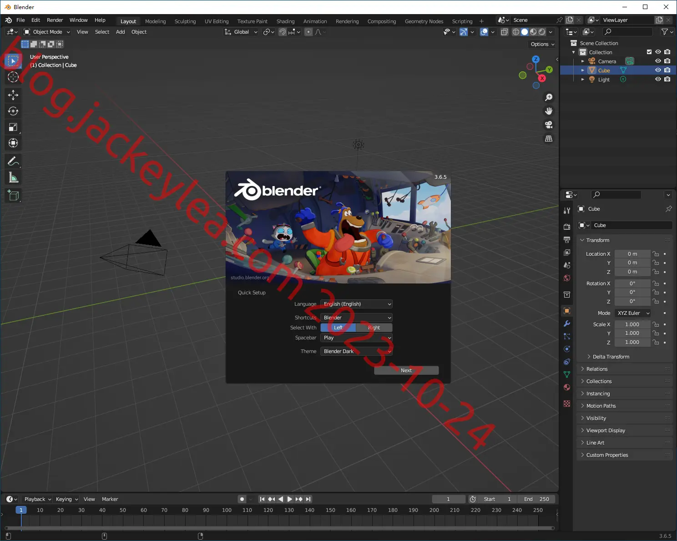This screenshot has height=541, width=677.
Task: Hide the Light with eye icon
Action: pos(658,79)
